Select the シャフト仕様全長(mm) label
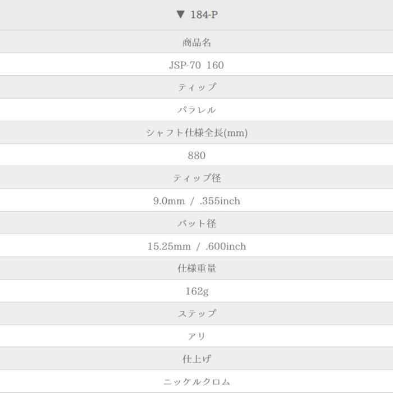393x393 pixels. click(x=196, y=133)
